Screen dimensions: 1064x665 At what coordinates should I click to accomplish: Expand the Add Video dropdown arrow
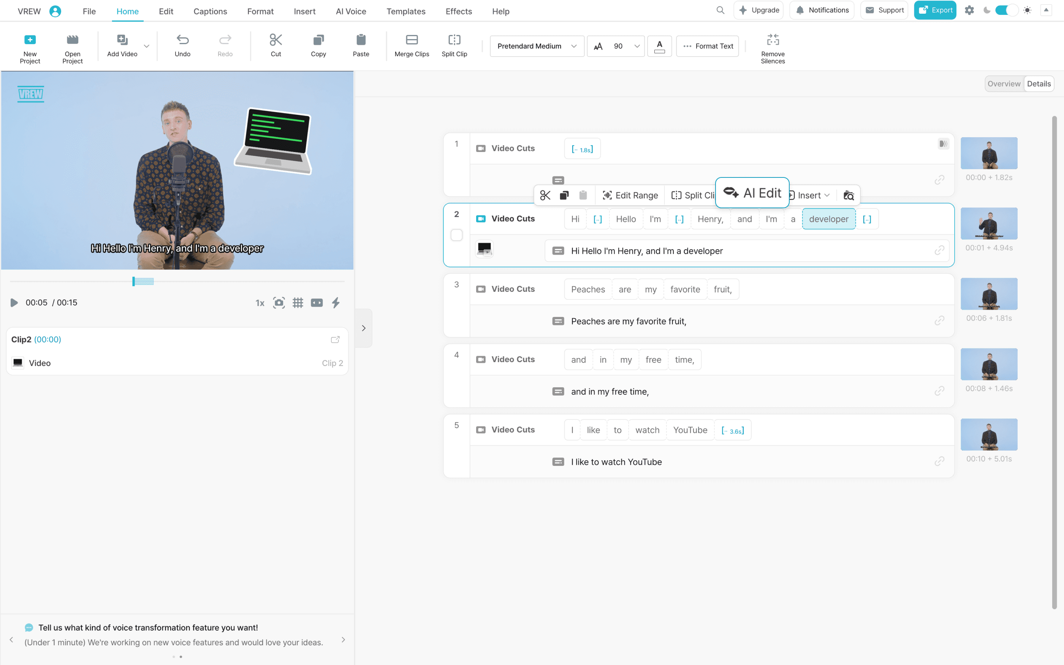click(x=146, y=46)
